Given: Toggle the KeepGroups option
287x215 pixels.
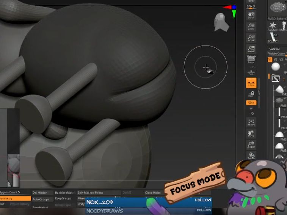Looking at the screenshot, I should pos(63,199).
